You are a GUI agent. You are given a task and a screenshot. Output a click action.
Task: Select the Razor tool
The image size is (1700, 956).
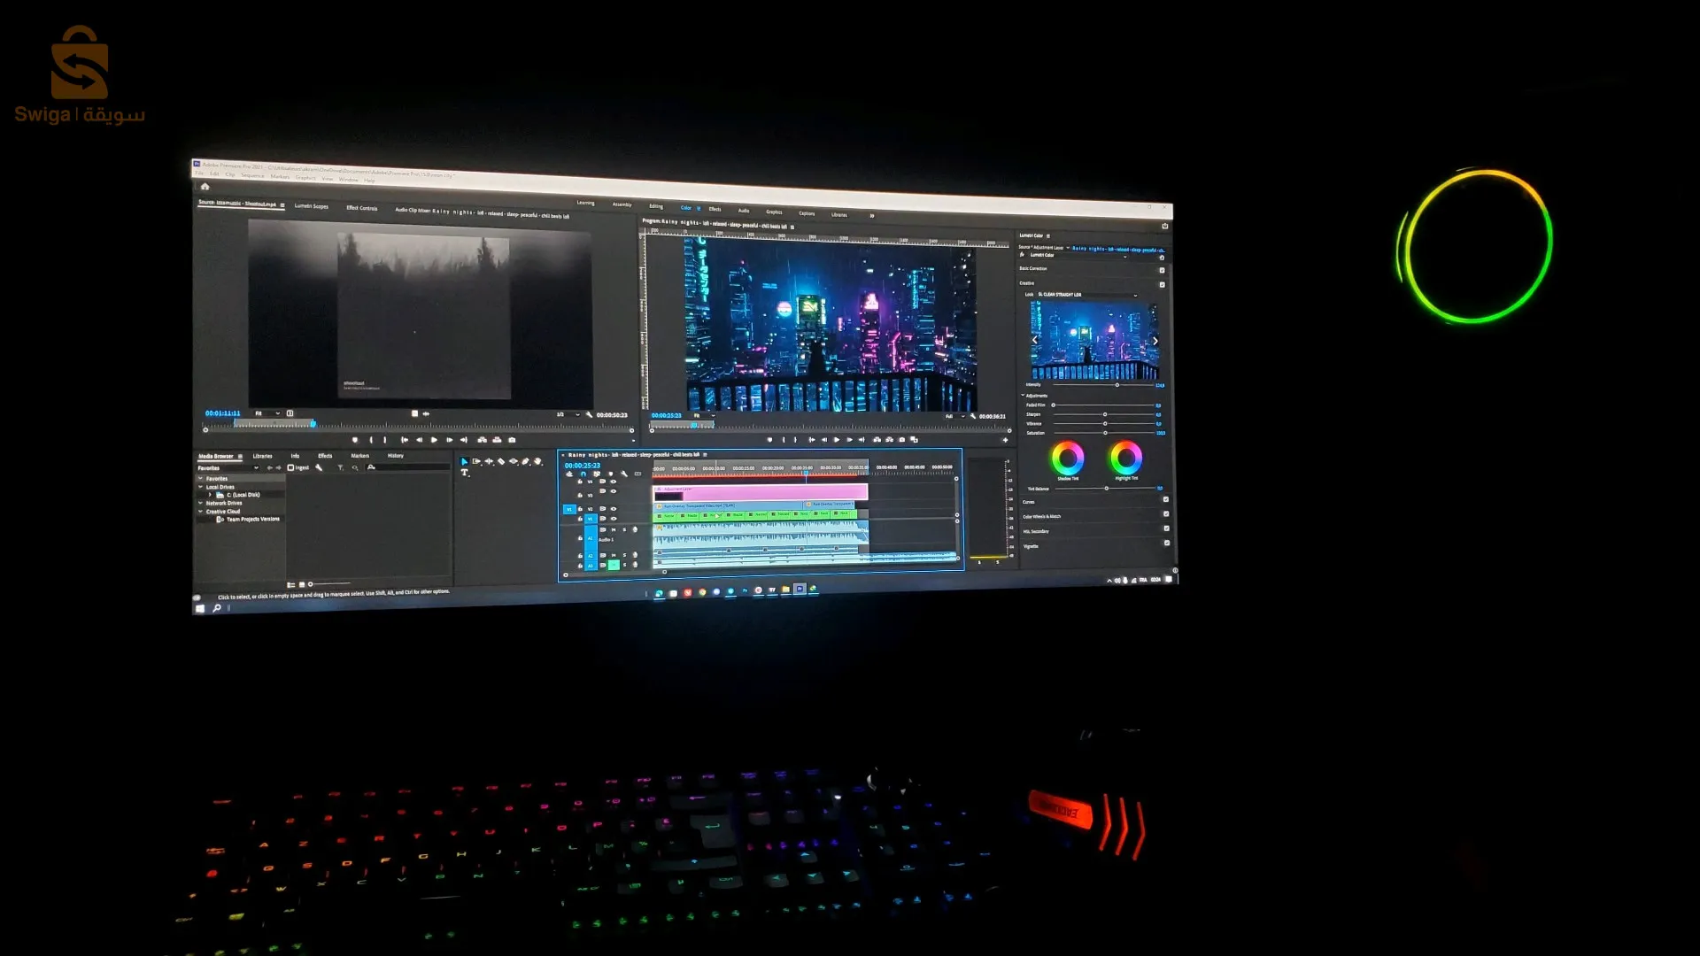point(501,461)
